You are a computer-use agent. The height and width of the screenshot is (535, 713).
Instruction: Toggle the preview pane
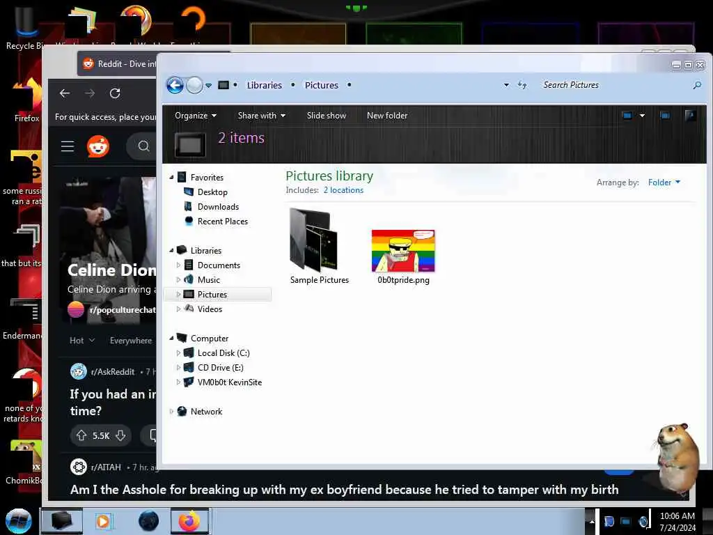(x=665, y=116)
